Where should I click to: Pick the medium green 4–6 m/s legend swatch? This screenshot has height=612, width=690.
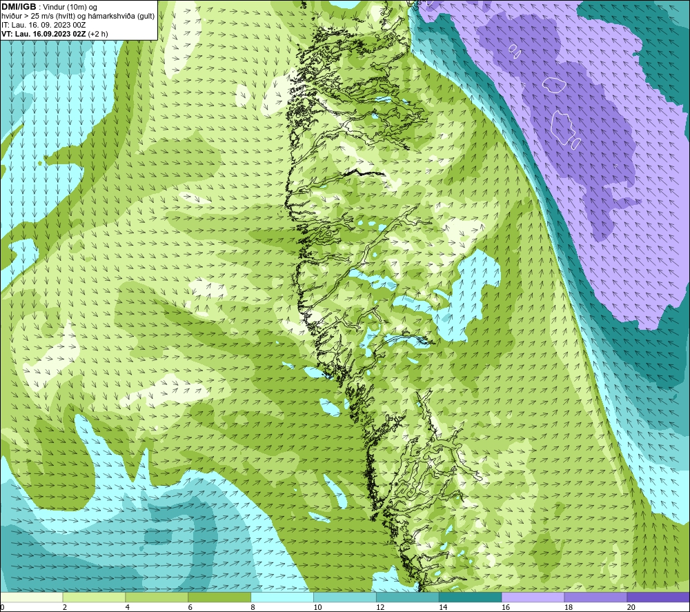pyautogui.click(x=157, y=597)
